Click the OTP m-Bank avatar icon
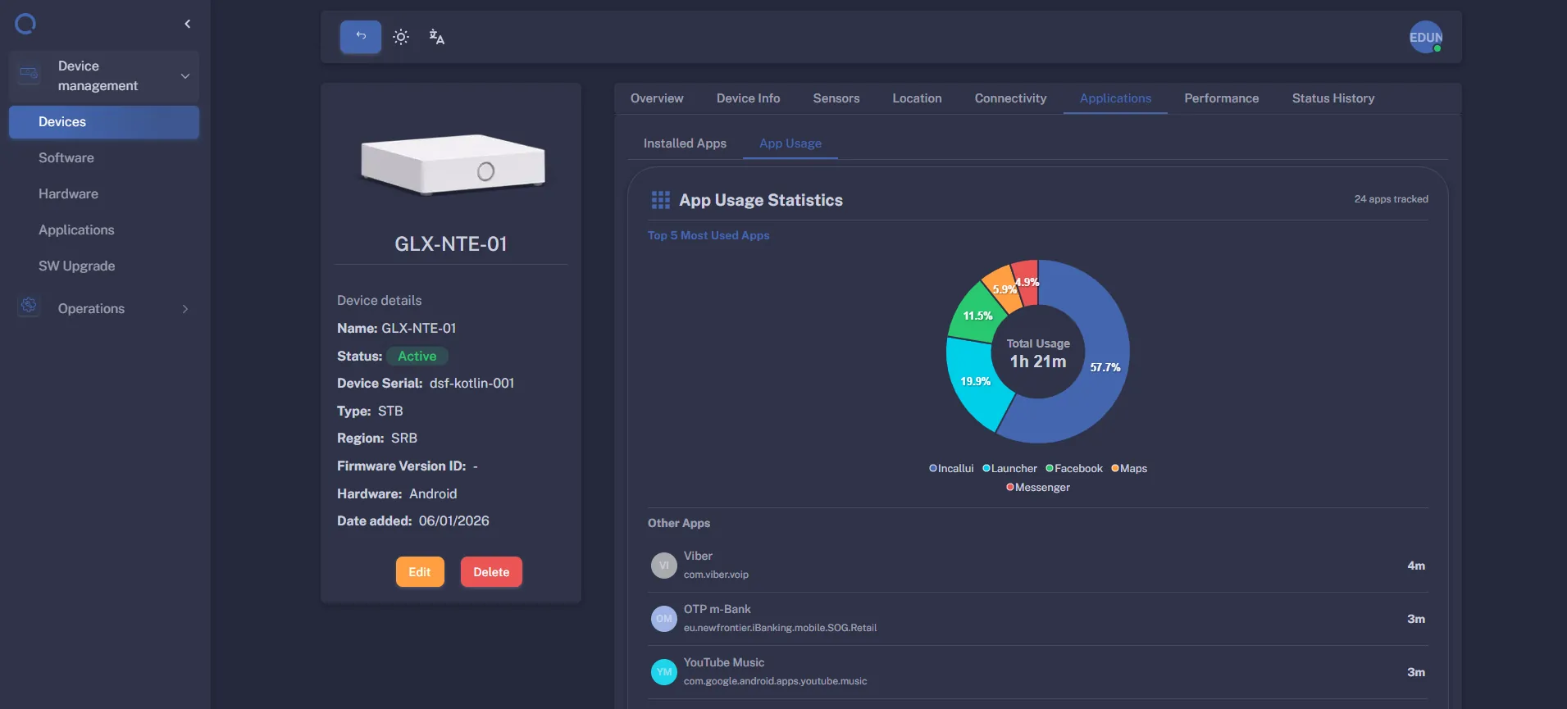The width and height of the screenshot is (1567, 709). click(x=663, y=619)
